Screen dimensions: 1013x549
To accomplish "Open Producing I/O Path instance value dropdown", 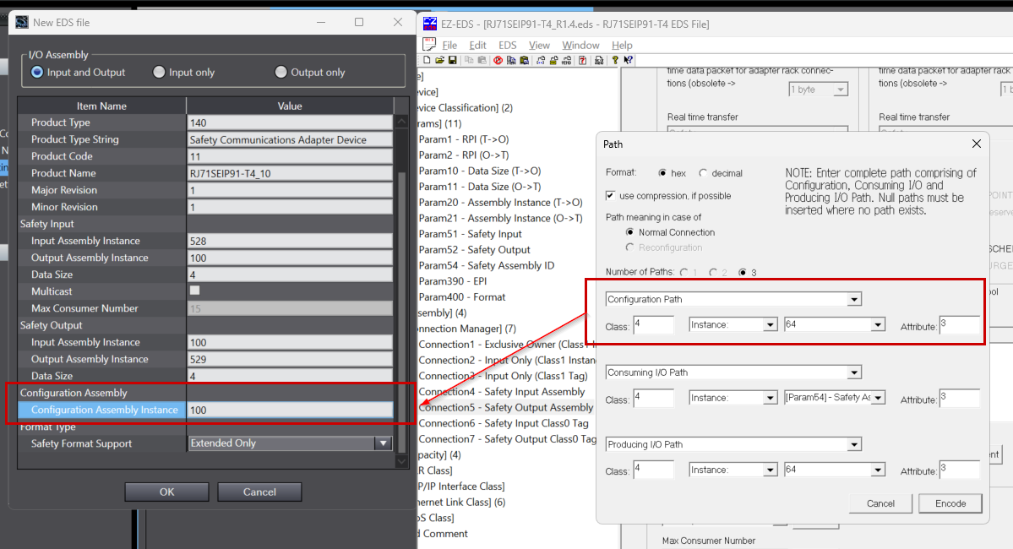I will pyautogui.click(x=877, y=470).
